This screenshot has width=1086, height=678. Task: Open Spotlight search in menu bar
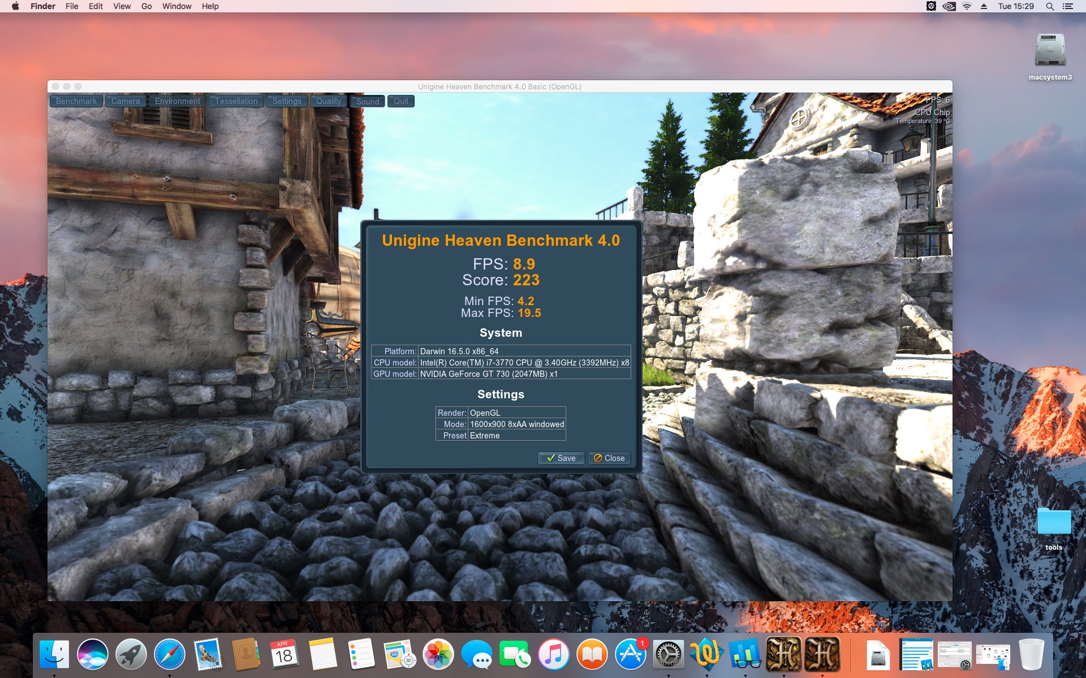click(x=1050, y=6)
